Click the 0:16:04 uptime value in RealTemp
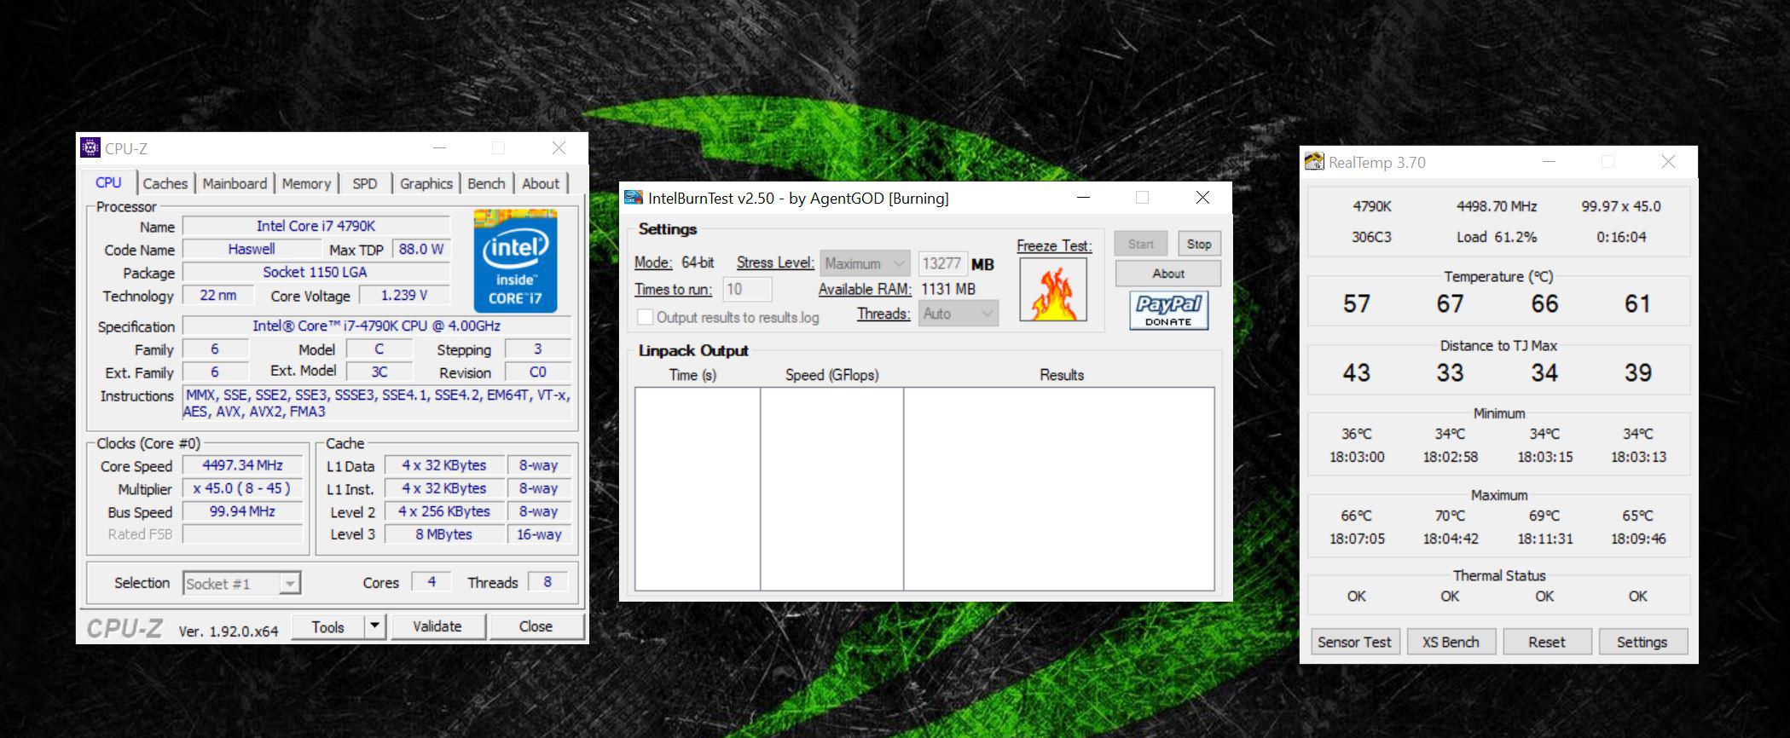This screenshot has height=738, width=1790. pyautogui.click(x=1621, y=237)
